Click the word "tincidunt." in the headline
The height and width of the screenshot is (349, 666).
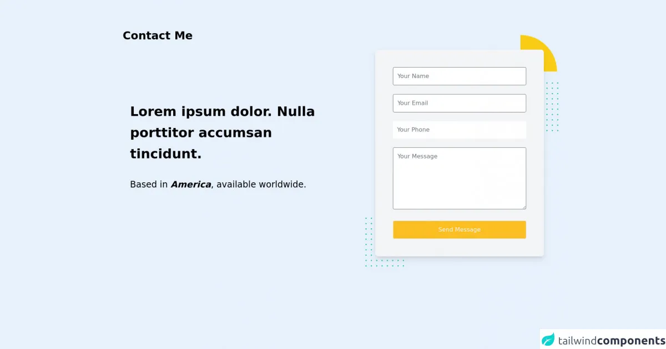pos(165,154)
